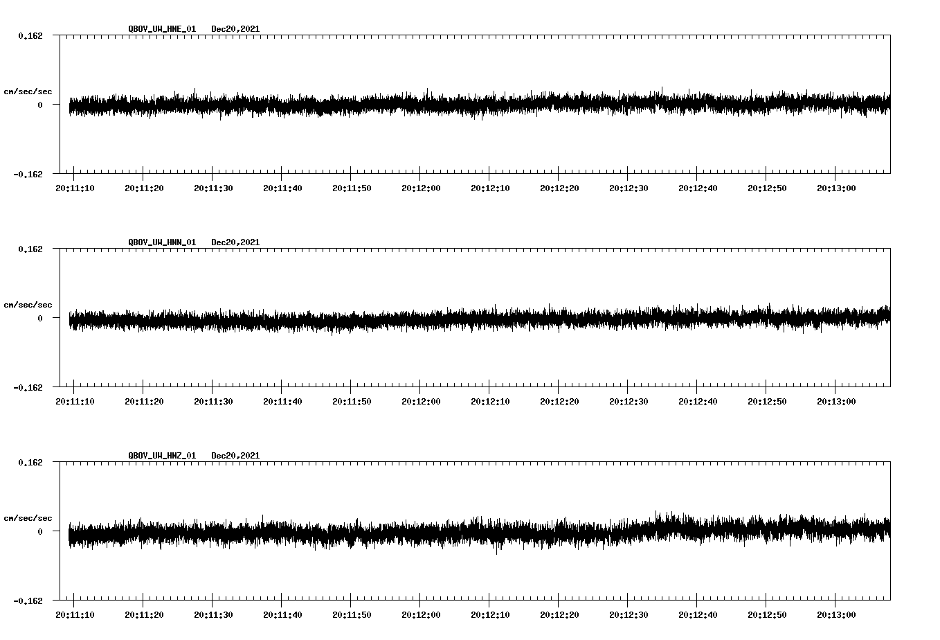
Task: Click the Dec20,2021 date above HNN plot
Action: coord(235,242)
